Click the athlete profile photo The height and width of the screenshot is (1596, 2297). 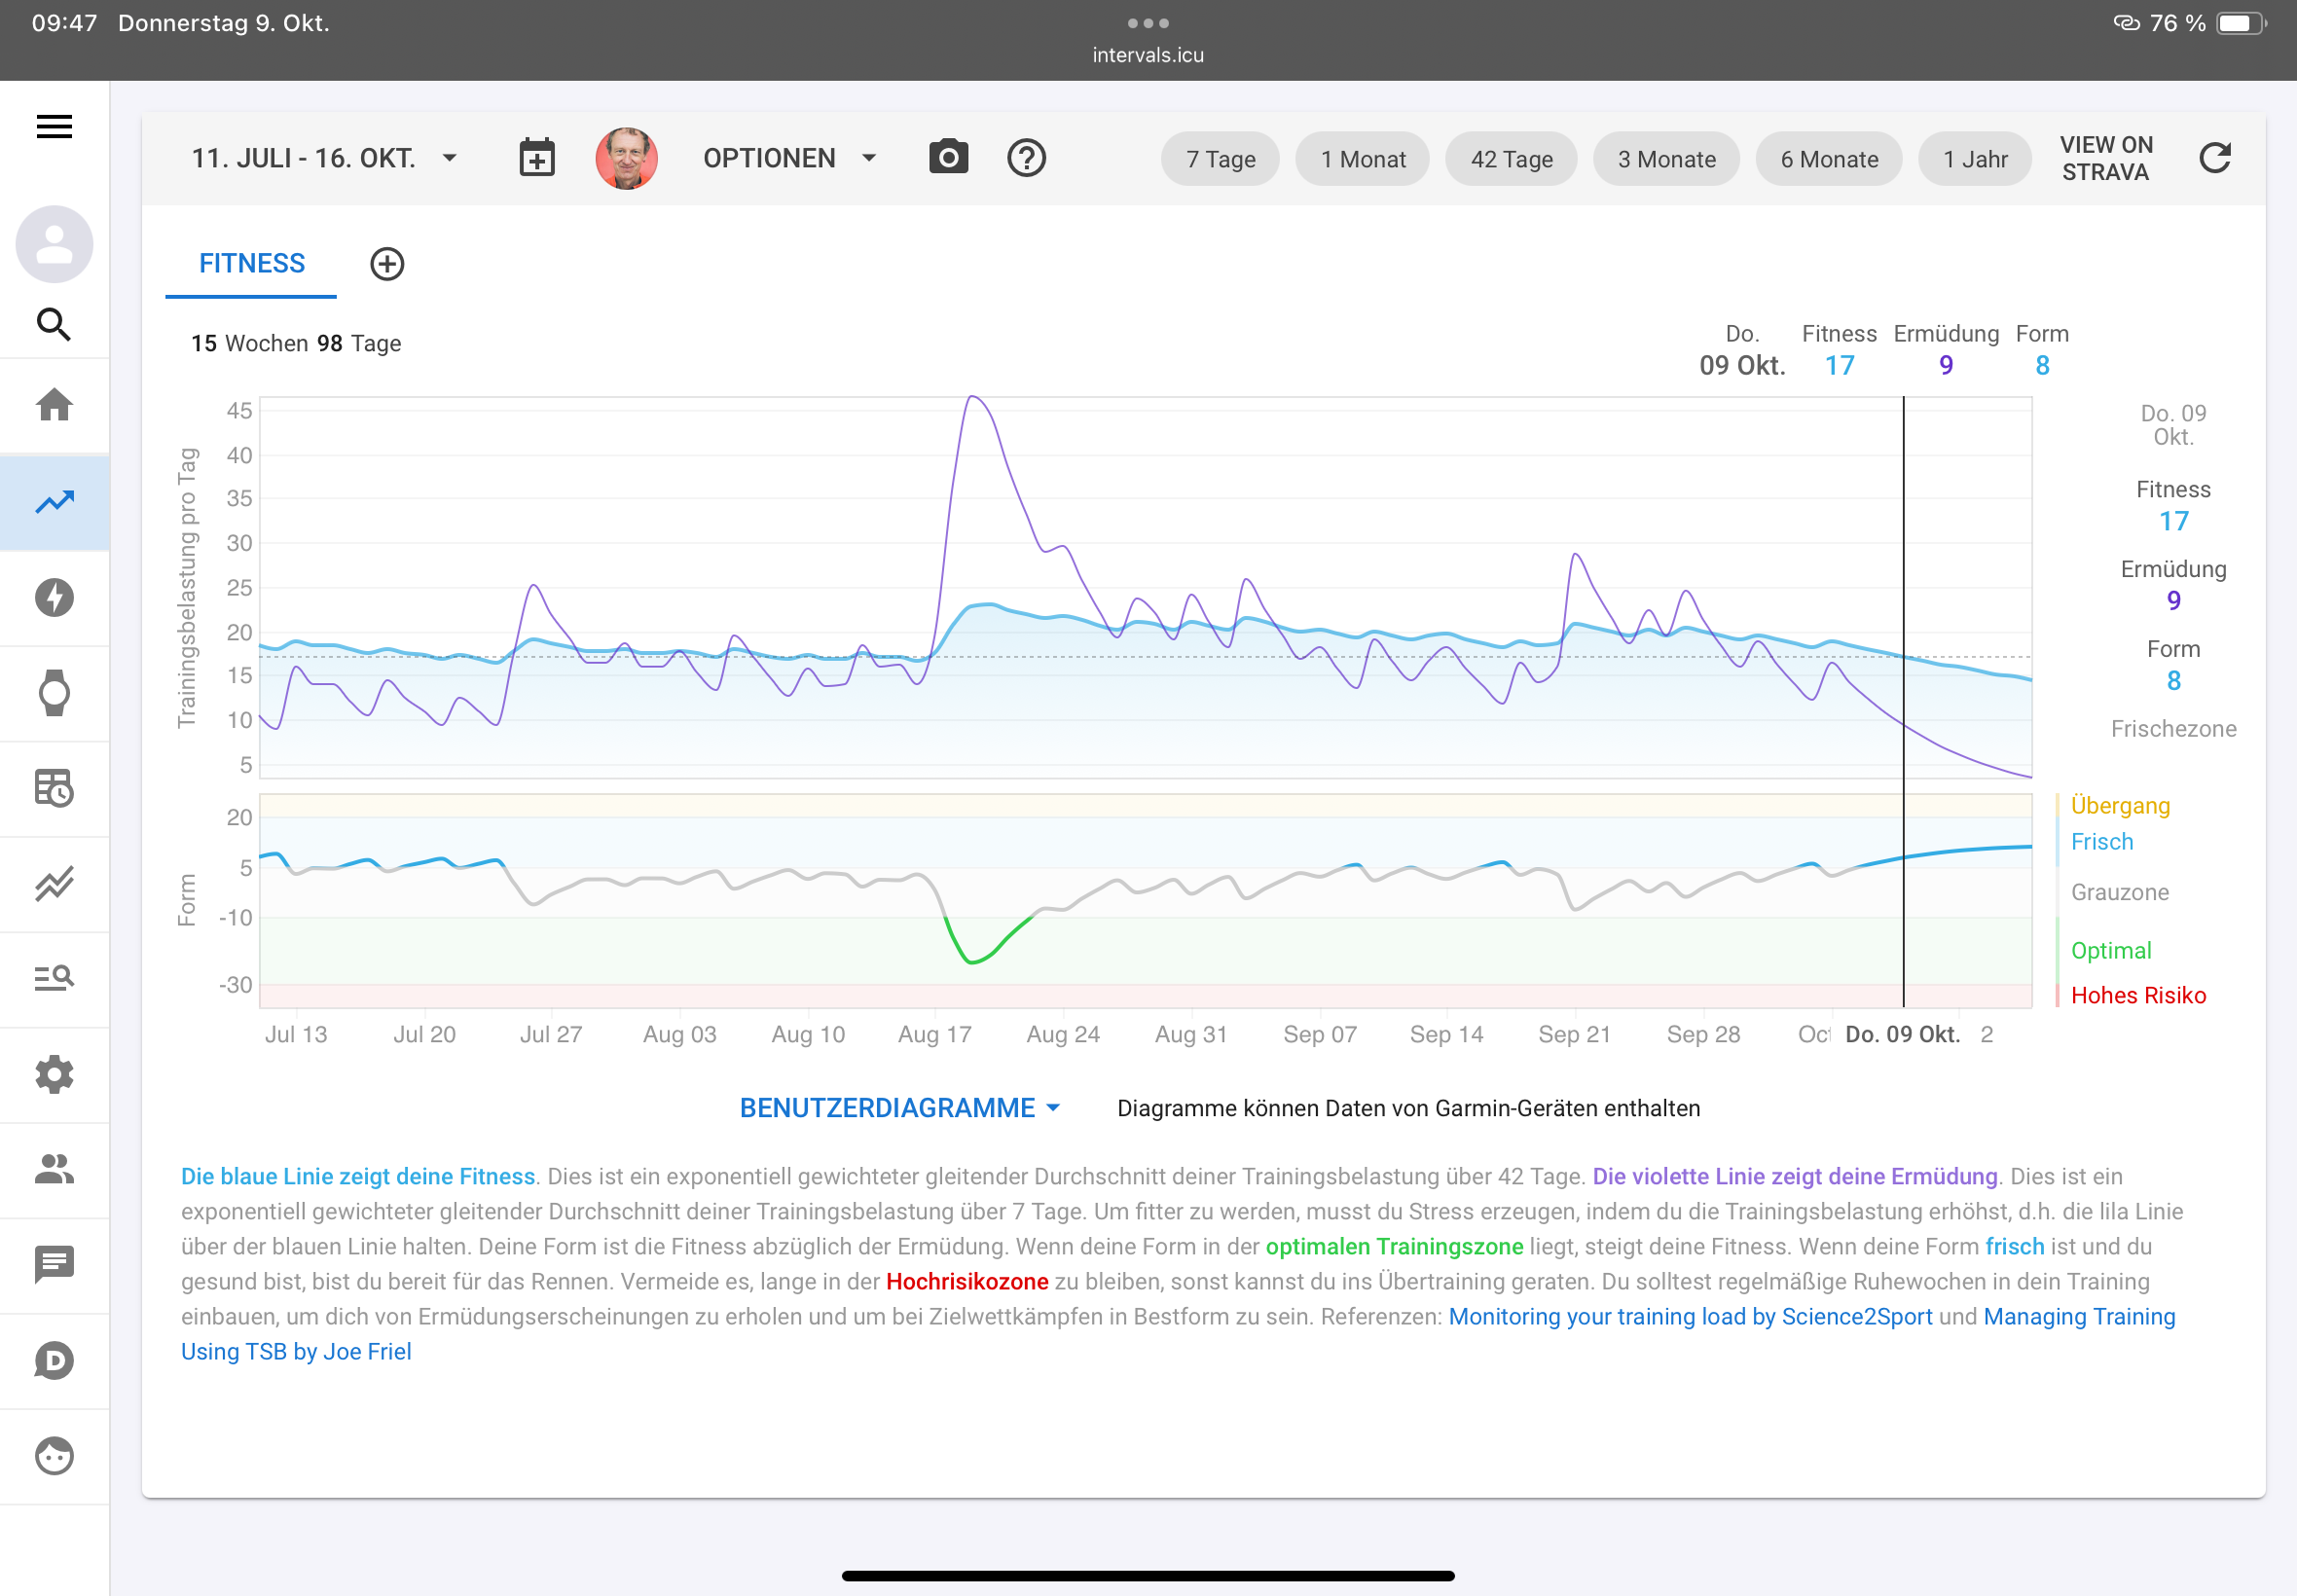click(x=626, y=158)
